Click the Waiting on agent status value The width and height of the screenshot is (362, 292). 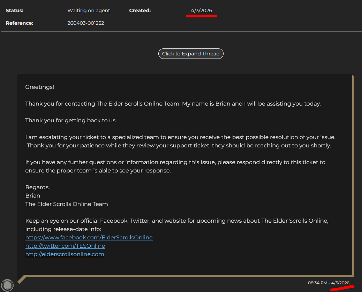tap(89, 10)
